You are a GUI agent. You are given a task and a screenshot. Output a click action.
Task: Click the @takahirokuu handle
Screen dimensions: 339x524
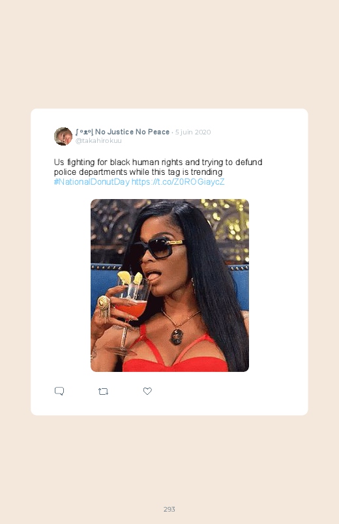98,141
